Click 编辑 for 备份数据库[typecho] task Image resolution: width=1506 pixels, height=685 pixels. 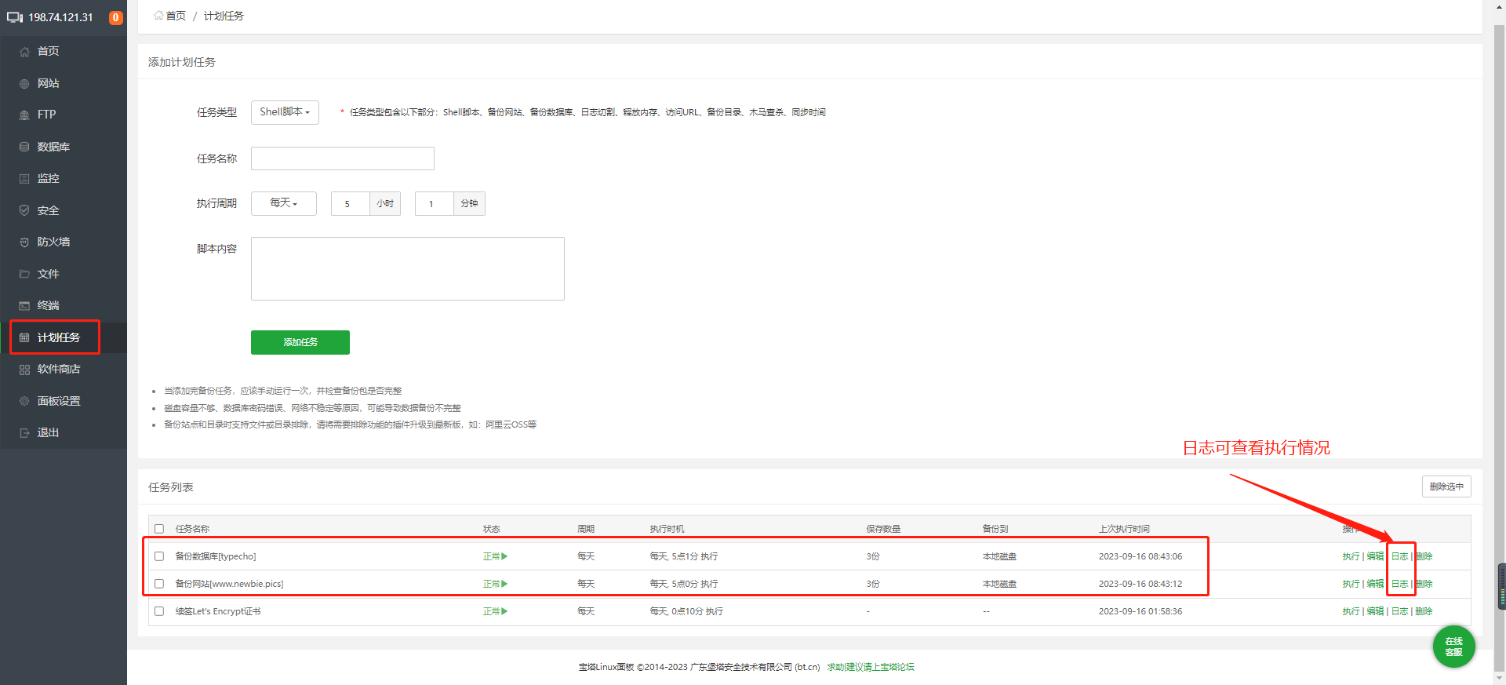1375,556
